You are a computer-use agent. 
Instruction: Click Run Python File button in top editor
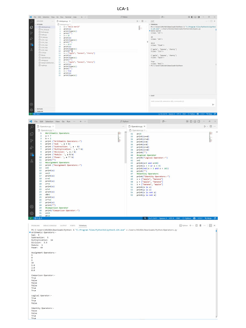point(137,21)
